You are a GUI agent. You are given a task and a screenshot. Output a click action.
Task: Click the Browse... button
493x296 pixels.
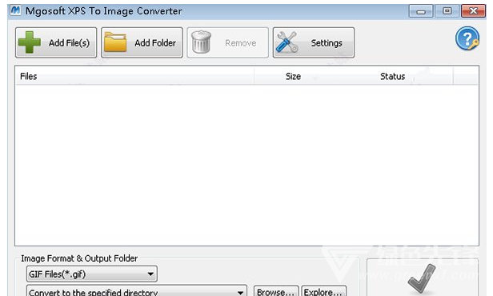click(276, 291)
